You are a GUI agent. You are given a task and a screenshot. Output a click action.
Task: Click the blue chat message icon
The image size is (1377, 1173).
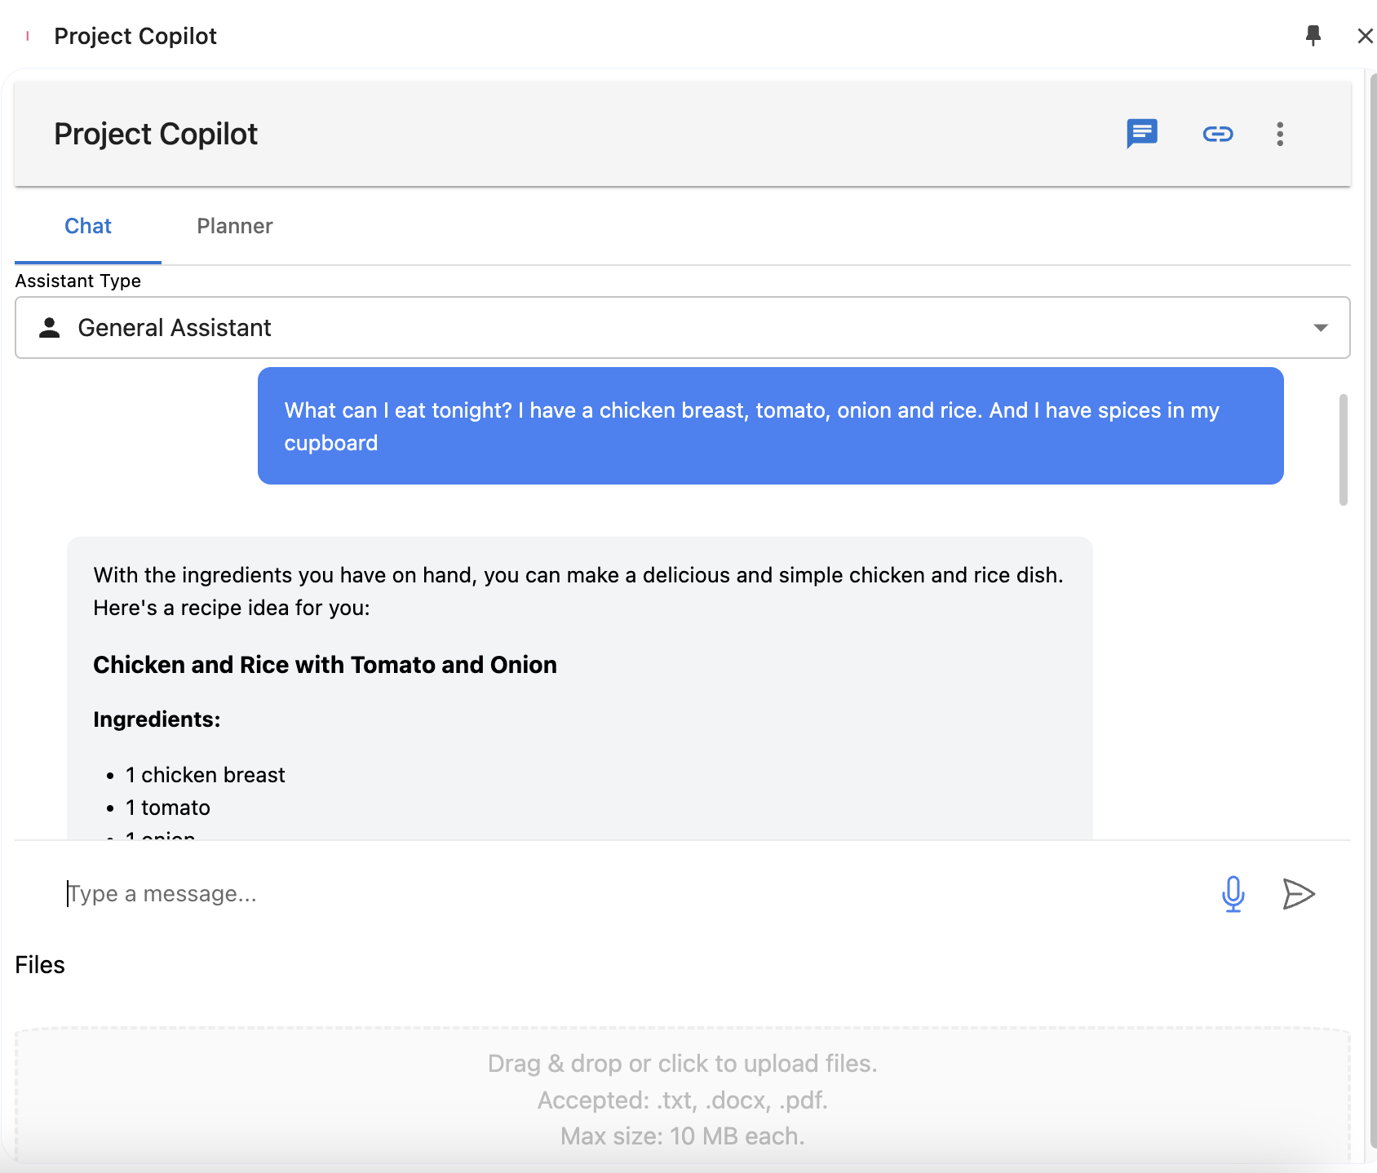click(1141, 133)
